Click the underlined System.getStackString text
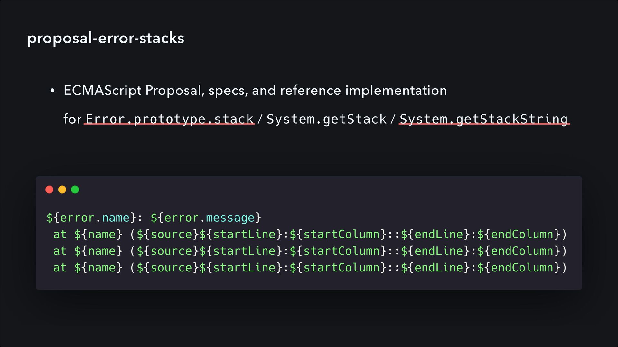Image resolution: width=618 pixels, height=347 pixels. [x=484, y=119]
